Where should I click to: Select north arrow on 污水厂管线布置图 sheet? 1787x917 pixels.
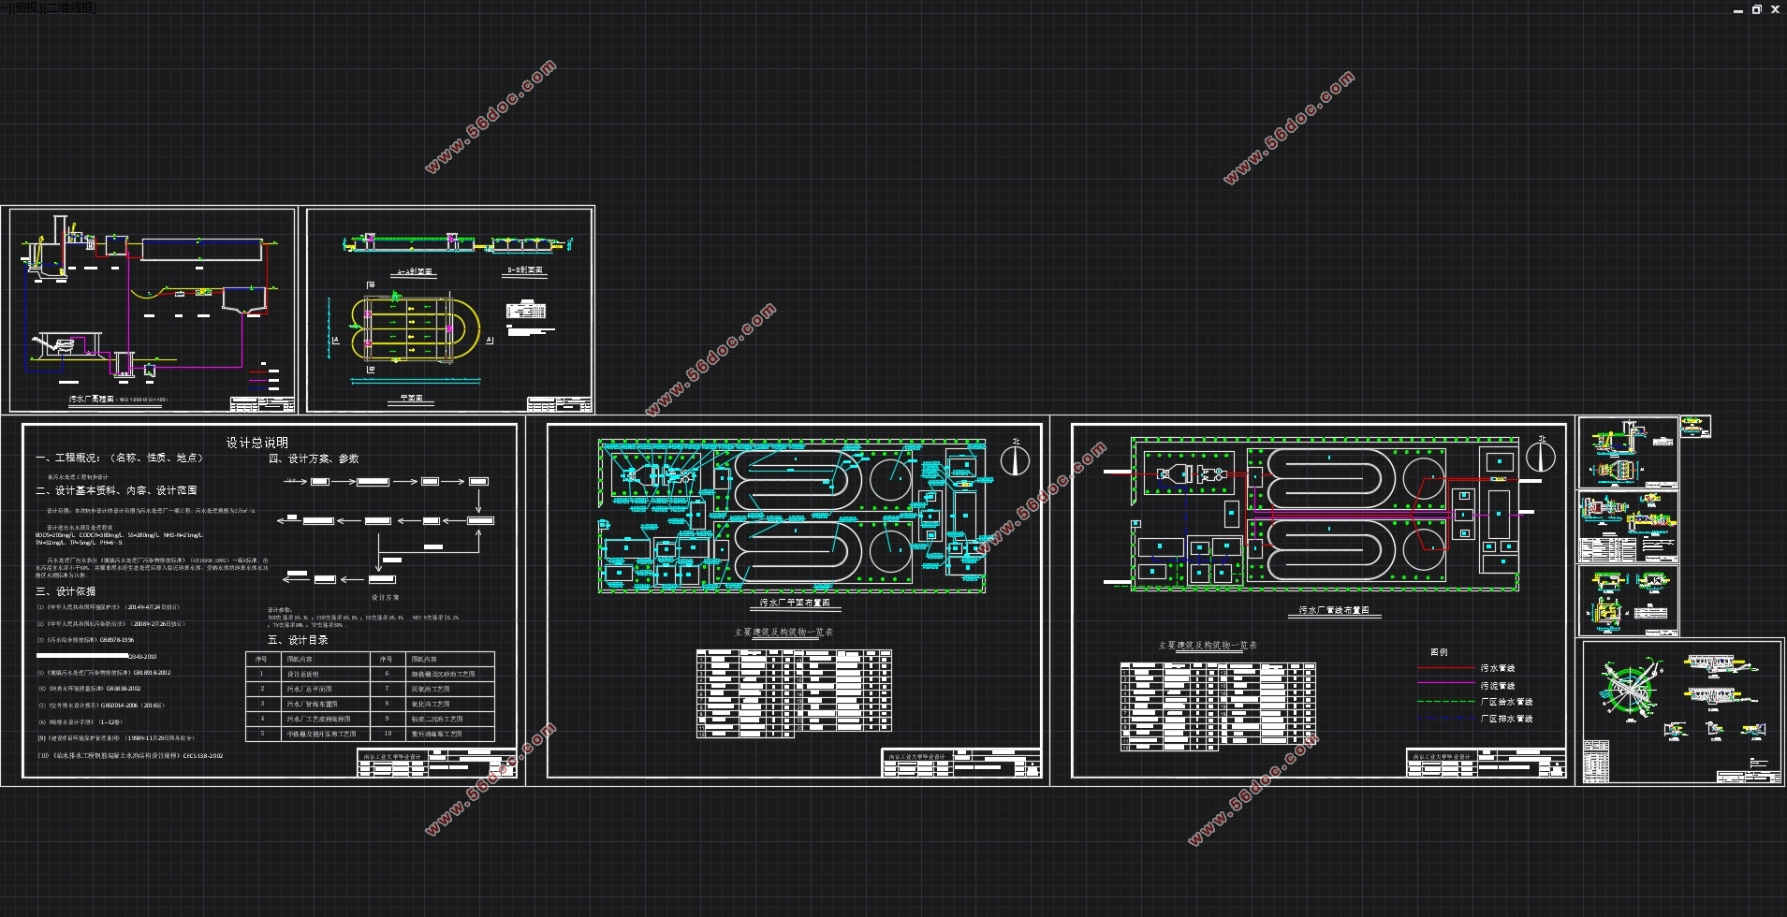click(1541, 456)
